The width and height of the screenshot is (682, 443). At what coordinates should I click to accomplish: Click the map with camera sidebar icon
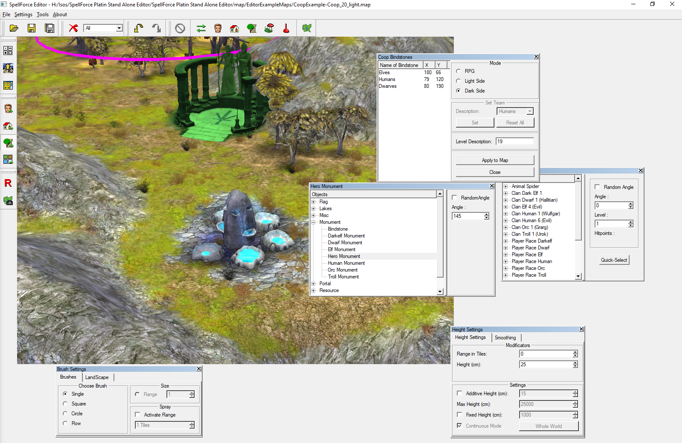8,200
